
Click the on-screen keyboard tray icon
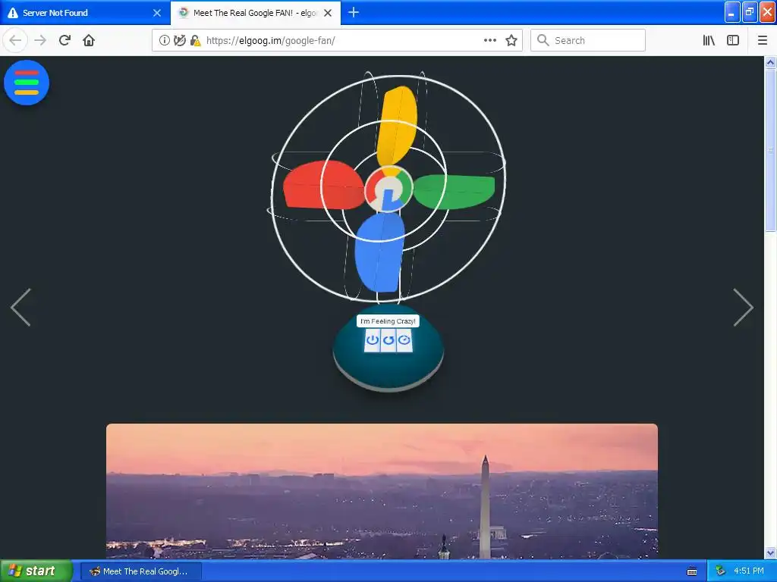pyautogui.click(x=692, y=571)
